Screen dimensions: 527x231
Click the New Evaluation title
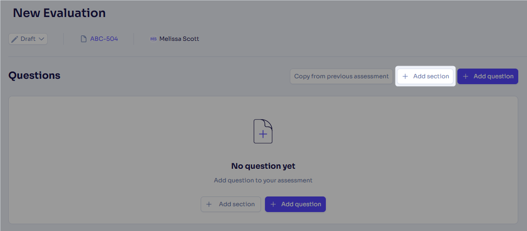click(x=59, y=13)
